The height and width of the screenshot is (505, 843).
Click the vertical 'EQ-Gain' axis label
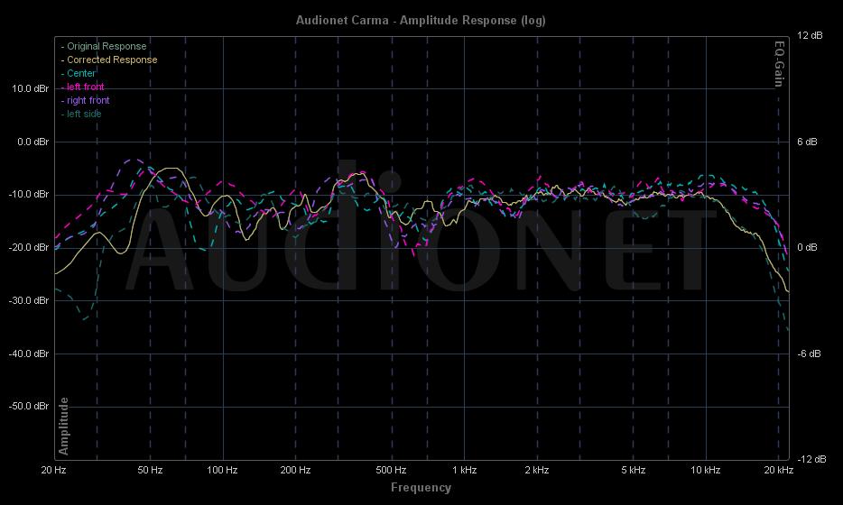click(x=779, y=64)
